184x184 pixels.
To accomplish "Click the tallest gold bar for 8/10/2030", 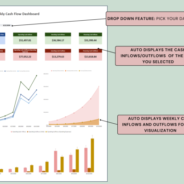I will (92, 155).
